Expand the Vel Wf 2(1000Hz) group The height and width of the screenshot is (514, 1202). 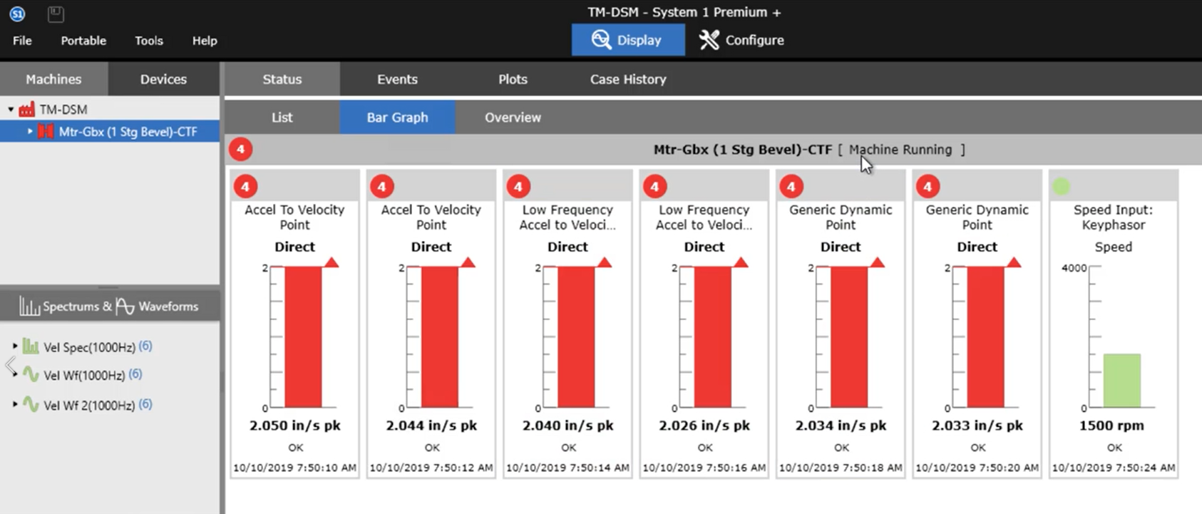[x=15, y=404]
